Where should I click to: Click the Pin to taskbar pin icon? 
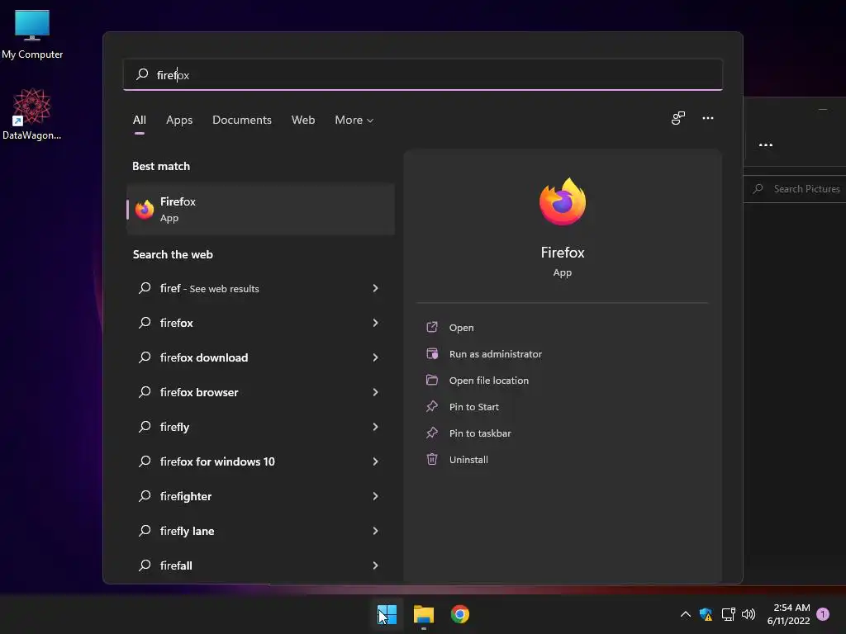431,433
